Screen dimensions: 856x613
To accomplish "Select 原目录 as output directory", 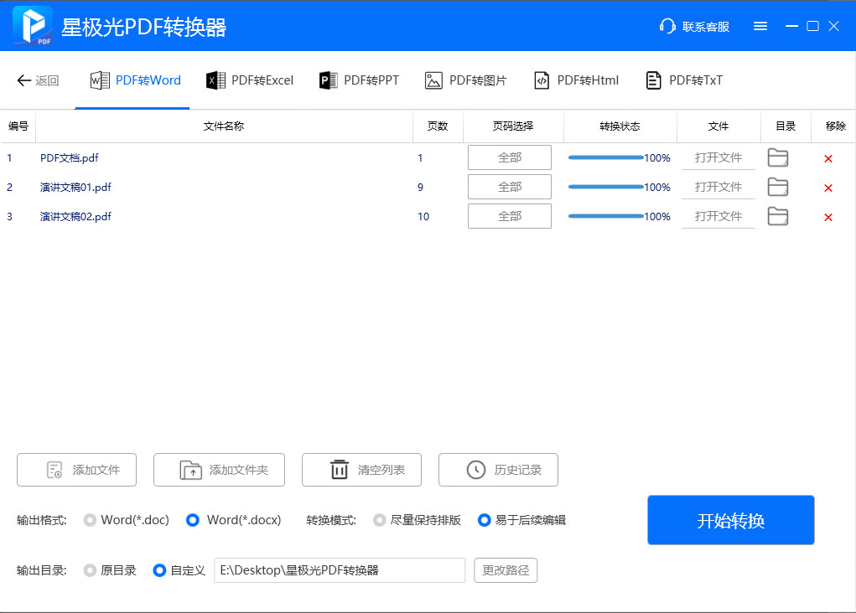I will (90, 570).
